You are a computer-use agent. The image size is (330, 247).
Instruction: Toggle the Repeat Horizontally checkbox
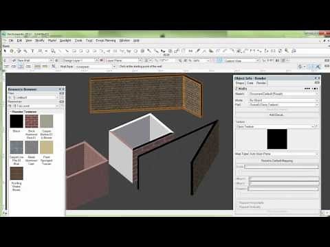pyautogui.click(x=238, y=203)
